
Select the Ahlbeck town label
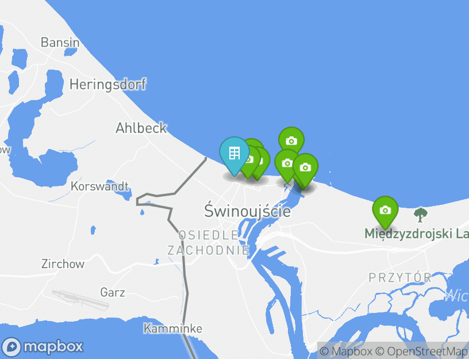[141, 128]
